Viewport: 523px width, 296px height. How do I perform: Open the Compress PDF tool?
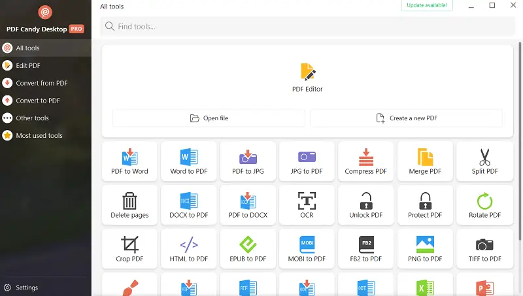365,161
